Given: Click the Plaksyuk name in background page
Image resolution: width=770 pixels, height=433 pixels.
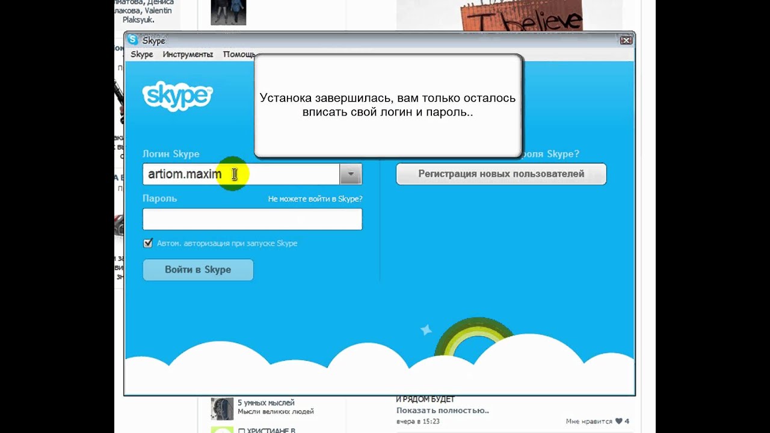Looking at the screenshot, I should (x=138, y=20).
